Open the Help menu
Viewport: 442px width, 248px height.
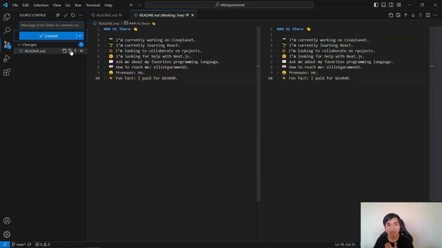coord(108,5)
